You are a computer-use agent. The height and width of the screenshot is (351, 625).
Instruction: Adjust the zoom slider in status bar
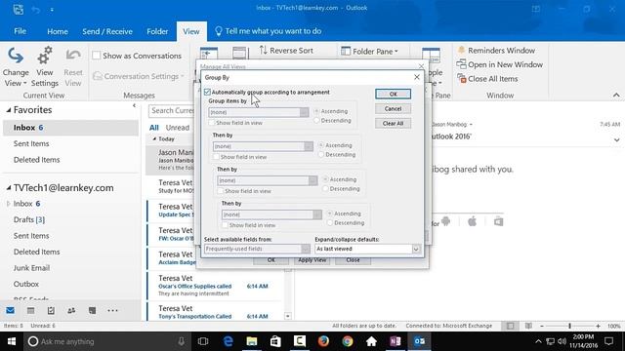[x=569, y=326]
